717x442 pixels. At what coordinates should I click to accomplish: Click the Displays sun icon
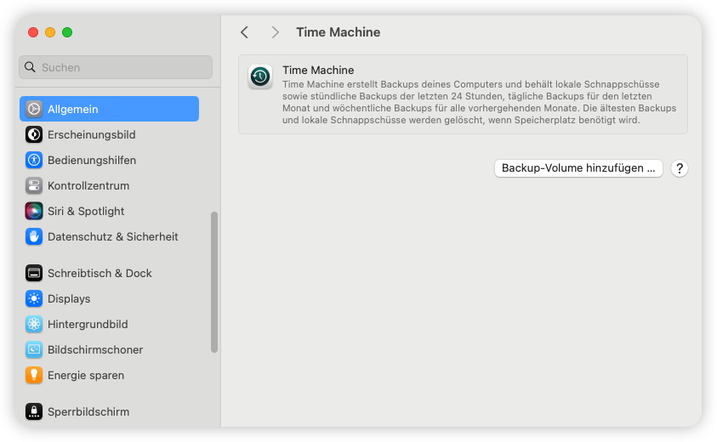[34, 299]
